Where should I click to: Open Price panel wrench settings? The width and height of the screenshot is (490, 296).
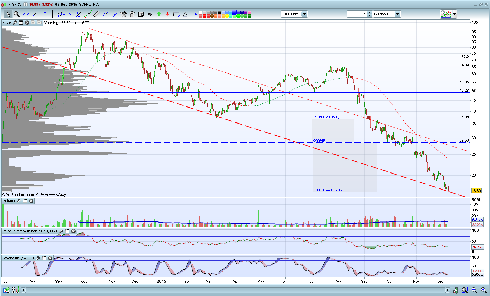point(15,22)
